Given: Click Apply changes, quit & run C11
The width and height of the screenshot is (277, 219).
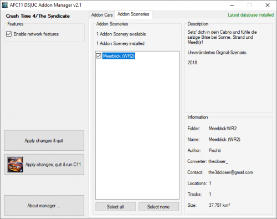Looking at the screenshot, I should point(44,165).
